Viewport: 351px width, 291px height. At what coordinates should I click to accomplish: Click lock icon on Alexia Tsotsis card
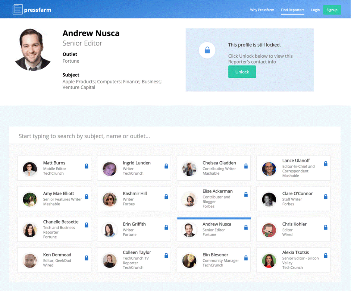(326, 256)
